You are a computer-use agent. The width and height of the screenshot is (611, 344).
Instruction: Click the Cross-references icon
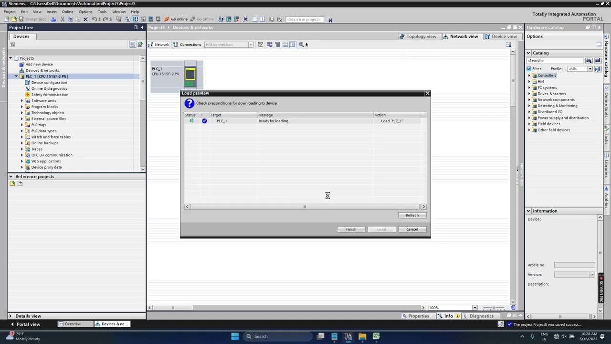(x=245, y=19)
